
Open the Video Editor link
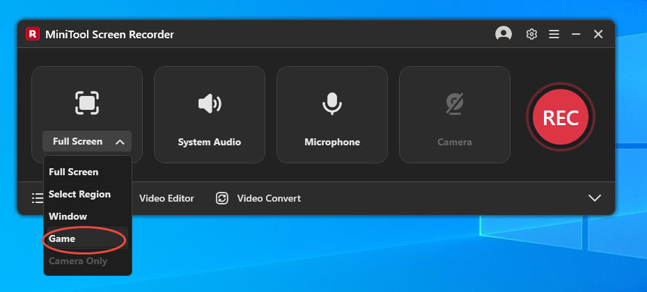[166, 199]
